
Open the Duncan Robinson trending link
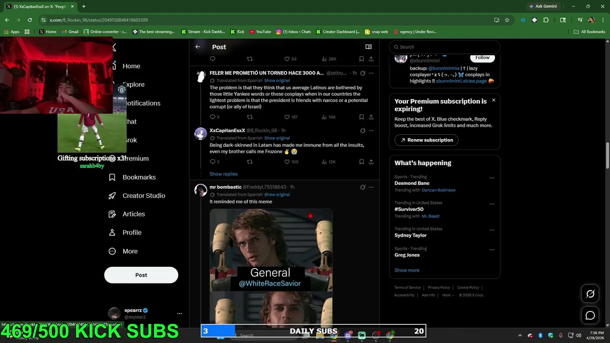point(438,190)
